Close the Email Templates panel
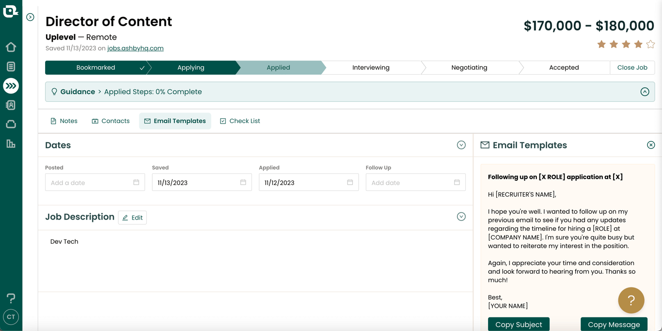Screen dimensions: 662x331 point(651,145)
